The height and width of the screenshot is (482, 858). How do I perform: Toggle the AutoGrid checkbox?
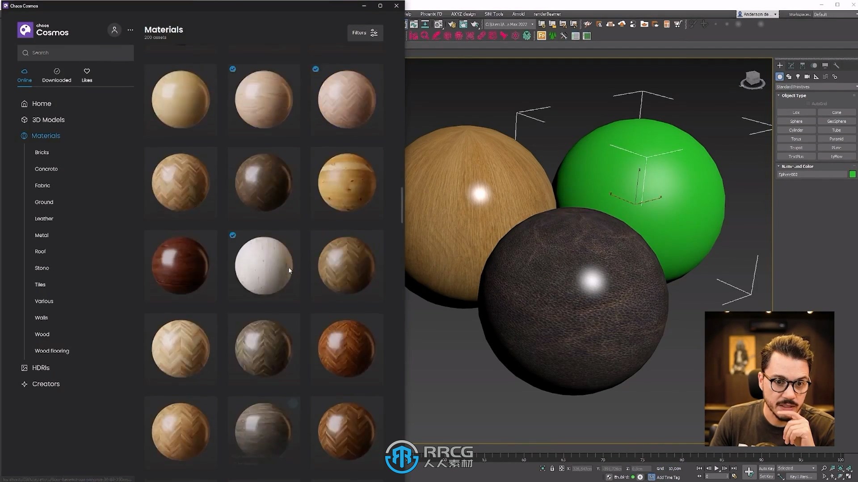click(808, 104)
